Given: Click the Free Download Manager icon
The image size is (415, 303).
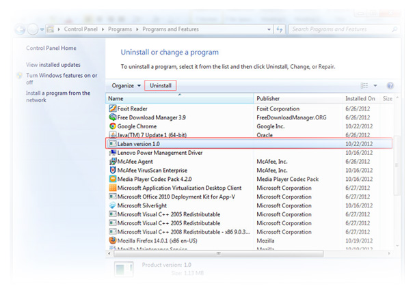Looking at the screenshot, I should point(112,117).
